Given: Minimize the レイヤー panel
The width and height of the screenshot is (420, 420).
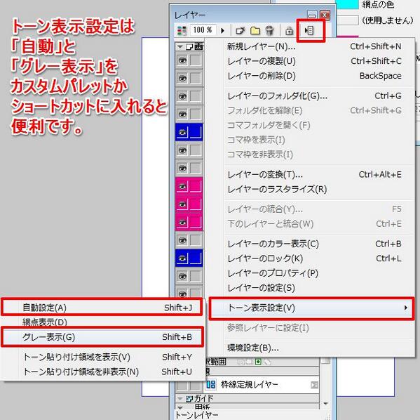Looking at the screenshot, I should 312,15.
